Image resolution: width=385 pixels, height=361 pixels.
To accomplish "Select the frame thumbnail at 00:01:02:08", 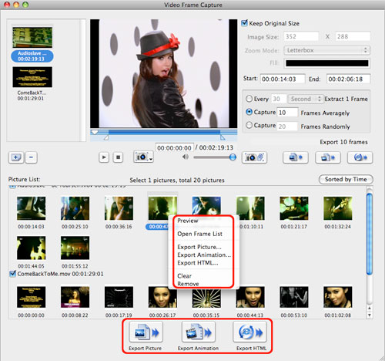I will click(338, 297).
